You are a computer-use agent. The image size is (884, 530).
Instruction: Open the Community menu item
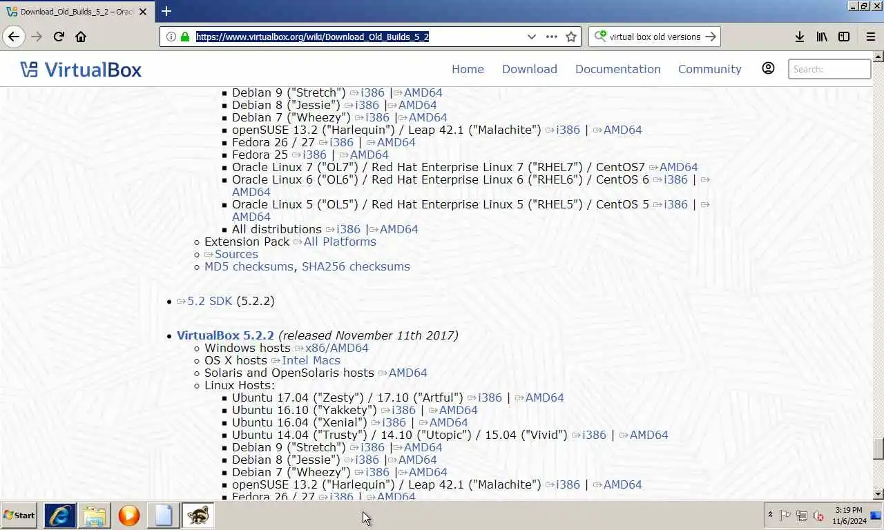(x=710, y=69)
